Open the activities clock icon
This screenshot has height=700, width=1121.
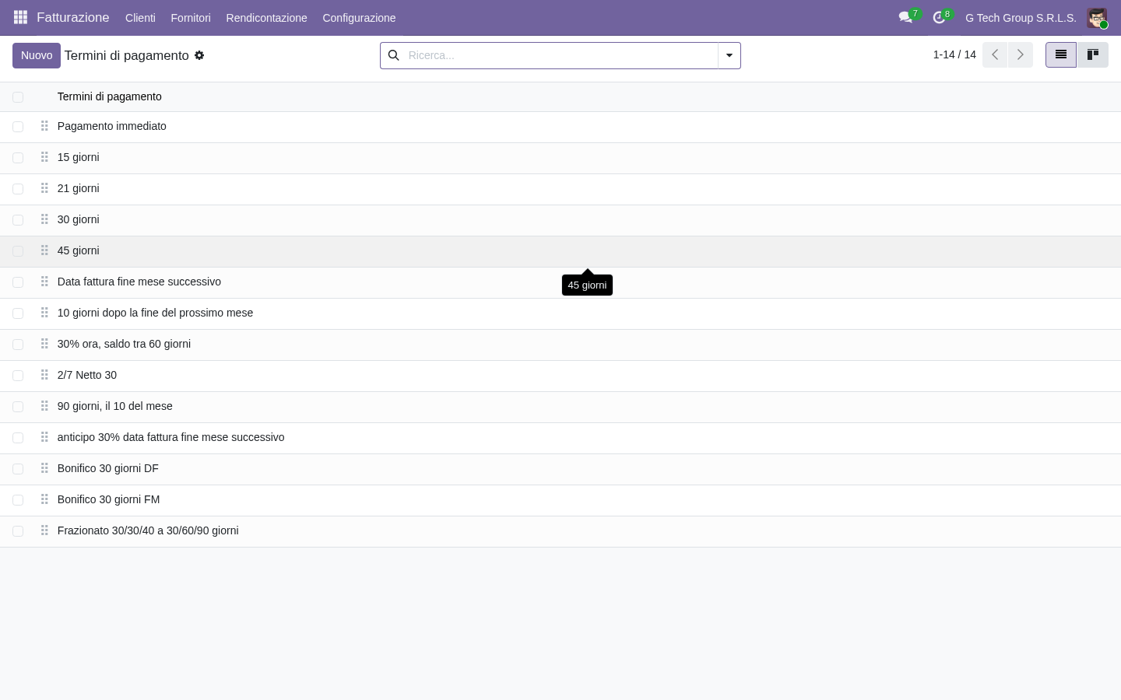[x=939, y=17]
